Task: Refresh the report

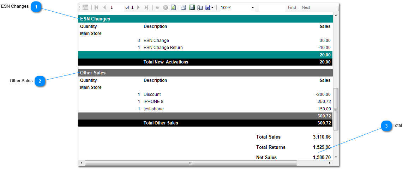Action: (x=174, y=7)
